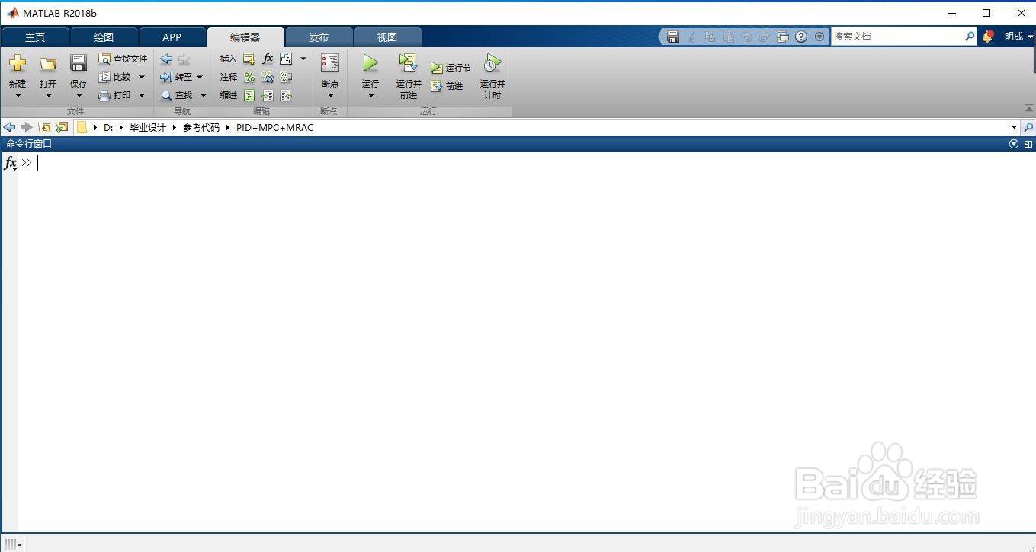The height and width of the screenshot is (552, 1036).
Task: Go back in the folder toolbar
Action: click(x=9, y=127)
